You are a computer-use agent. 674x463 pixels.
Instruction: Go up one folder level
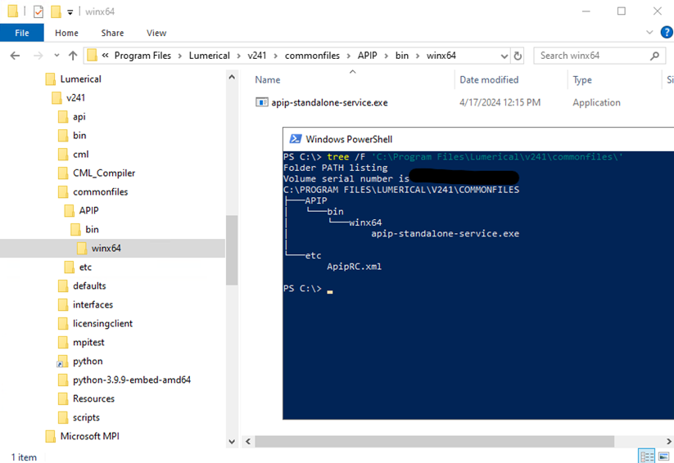coord(73,56)
